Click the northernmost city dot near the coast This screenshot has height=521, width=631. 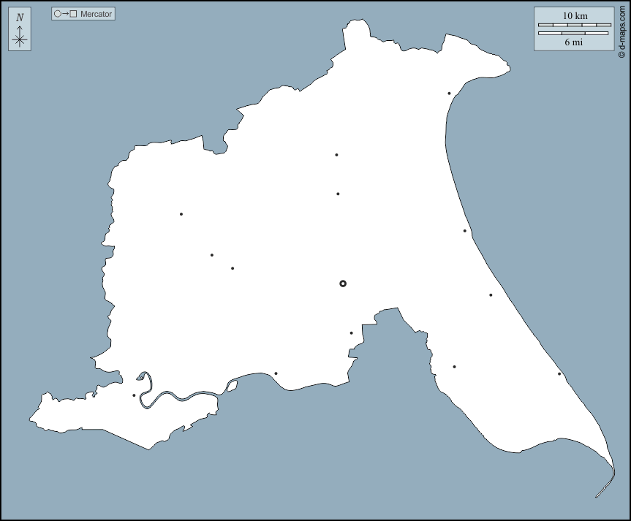pos(449,94)
